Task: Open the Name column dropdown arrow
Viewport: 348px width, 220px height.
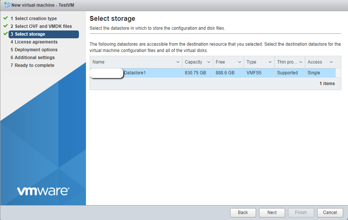Action: tap(178, 62)
